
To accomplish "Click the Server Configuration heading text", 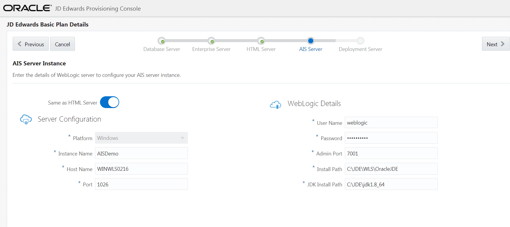I will 69,119.
